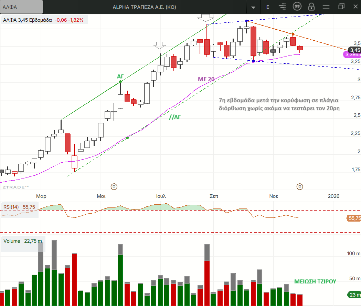Viewport: 361px width, 306px height.
Task: Click the E period selector button
Action: (268, 7)
